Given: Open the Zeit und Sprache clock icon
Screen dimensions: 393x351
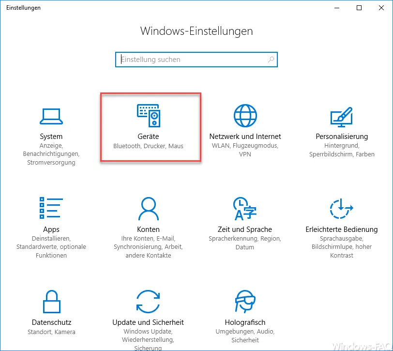Looking at the screenshot, I should [244, 209].
